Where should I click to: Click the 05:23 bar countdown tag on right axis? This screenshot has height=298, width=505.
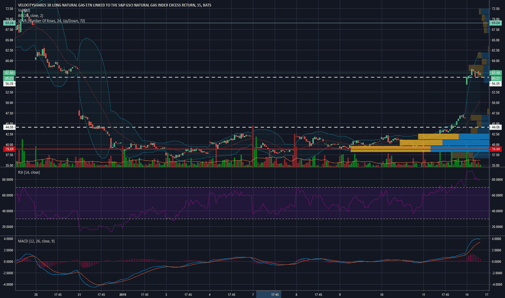[x=495, y=78]
